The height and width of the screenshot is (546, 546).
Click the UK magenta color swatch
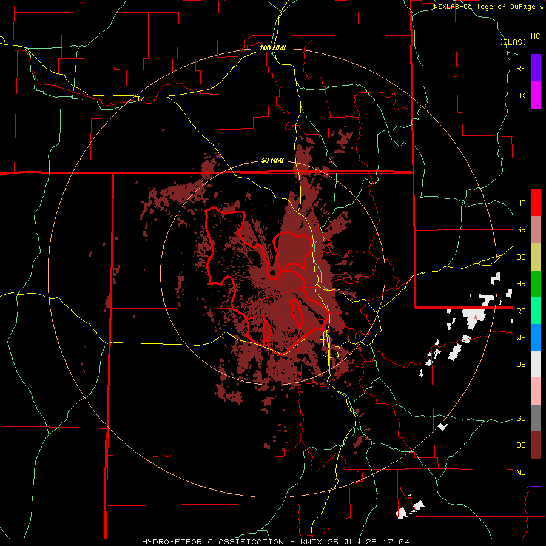pos(536,95)
